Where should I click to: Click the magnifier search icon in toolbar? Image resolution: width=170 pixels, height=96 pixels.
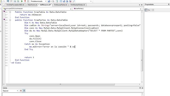click(74, 1)
